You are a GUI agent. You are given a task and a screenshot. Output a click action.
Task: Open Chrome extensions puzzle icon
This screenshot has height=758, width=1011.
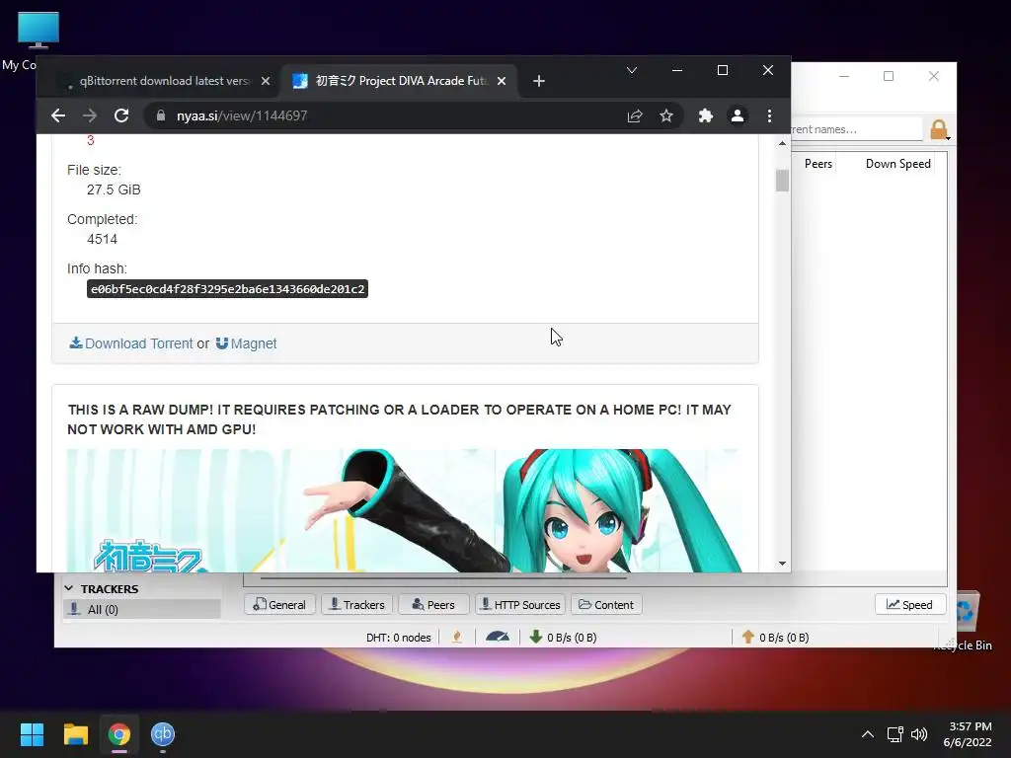point(705,116)
